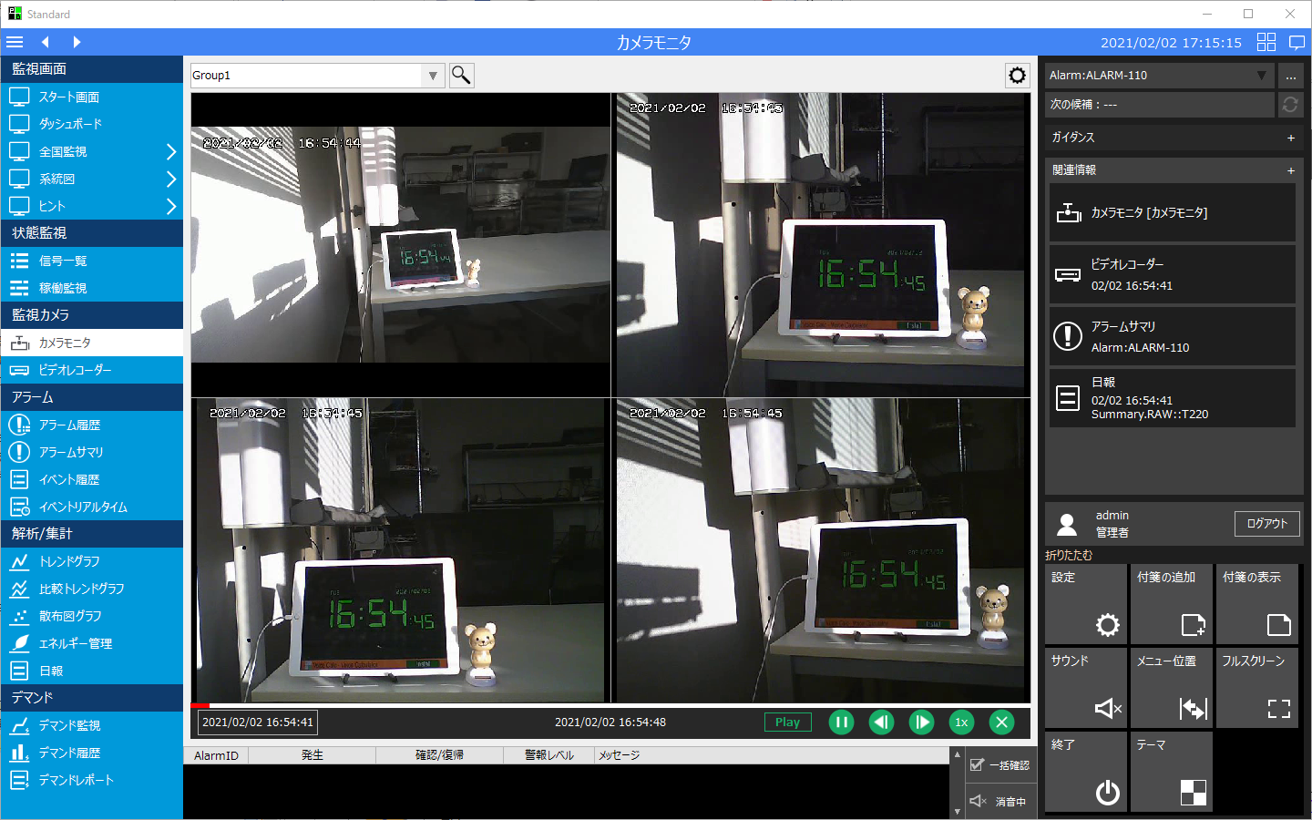Step back one frame in playback

(x=881, y=723)
